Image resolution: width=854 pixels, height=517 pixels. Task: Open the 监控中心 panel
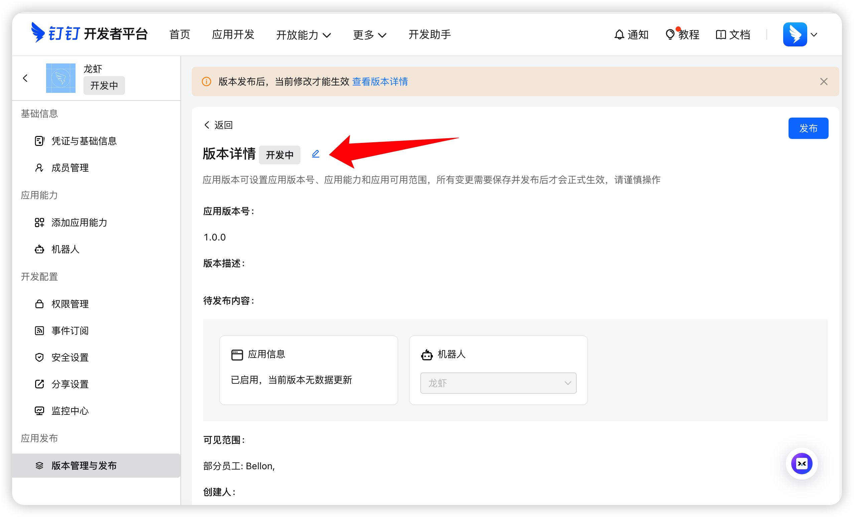[x=70, y=410]
